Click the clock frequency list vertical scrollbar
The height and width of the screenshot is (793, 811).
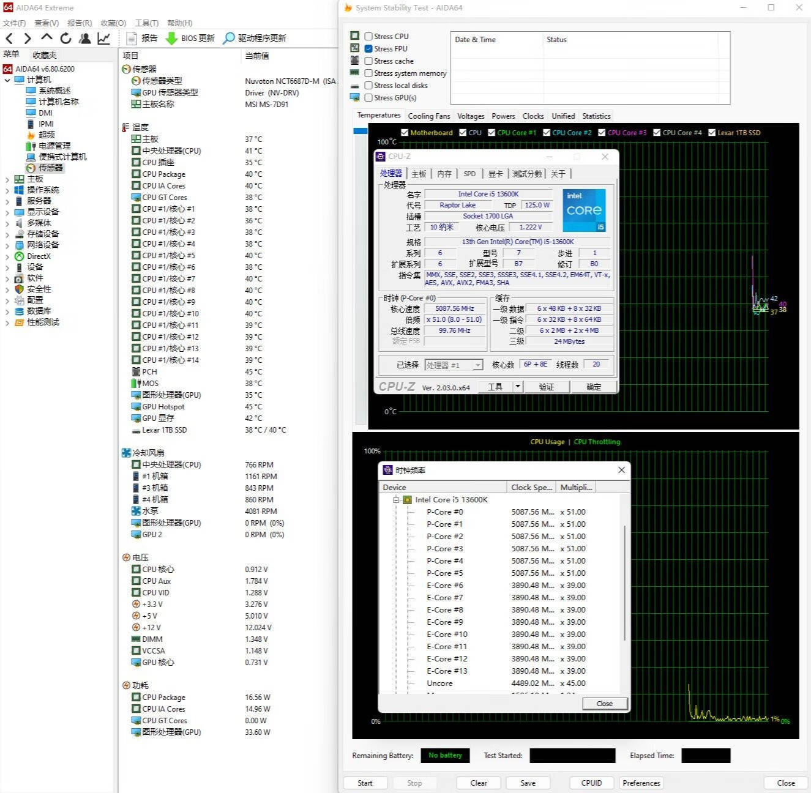(x=625, y=583)
